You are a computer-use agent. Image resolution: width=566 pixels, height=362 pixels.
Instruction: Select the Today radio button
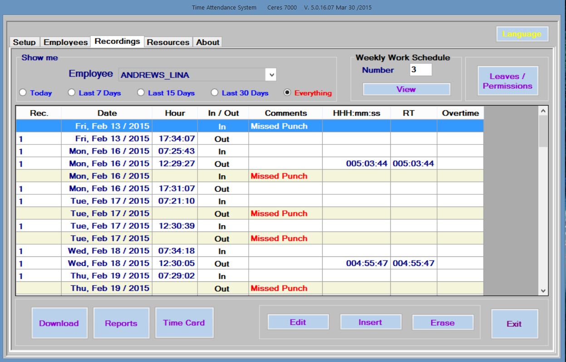pyautogui.click(x=23, y=93)
